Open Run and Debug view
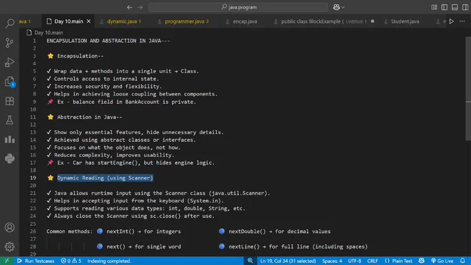This screenshot has width=471, height=265. pos(10,62)
